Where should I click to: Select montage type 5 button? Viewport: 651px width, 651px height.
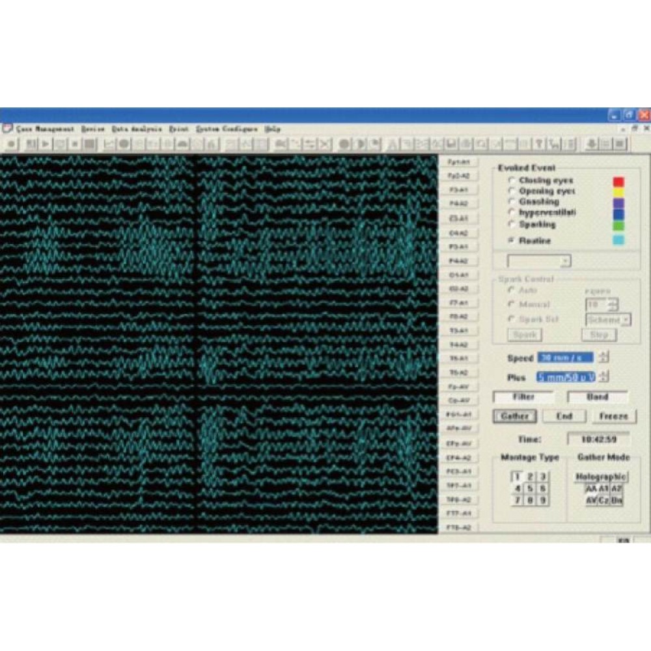(530, 488)
